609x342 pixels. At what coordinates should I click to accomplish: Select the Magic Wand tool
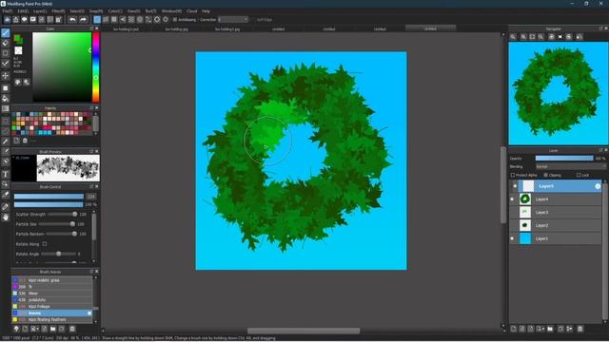[6, 142]
